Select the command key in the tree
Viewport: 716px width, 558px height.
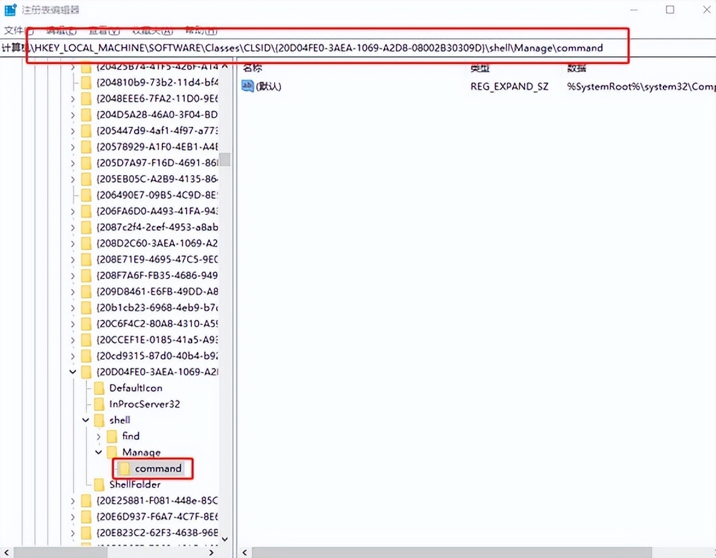(158, 469)
